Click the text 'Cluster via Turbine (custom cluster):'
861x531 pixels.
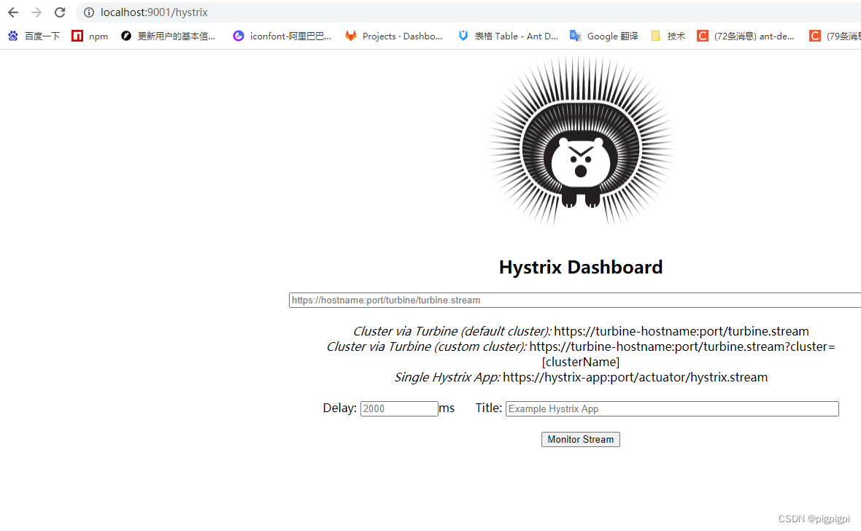point(426,346)
